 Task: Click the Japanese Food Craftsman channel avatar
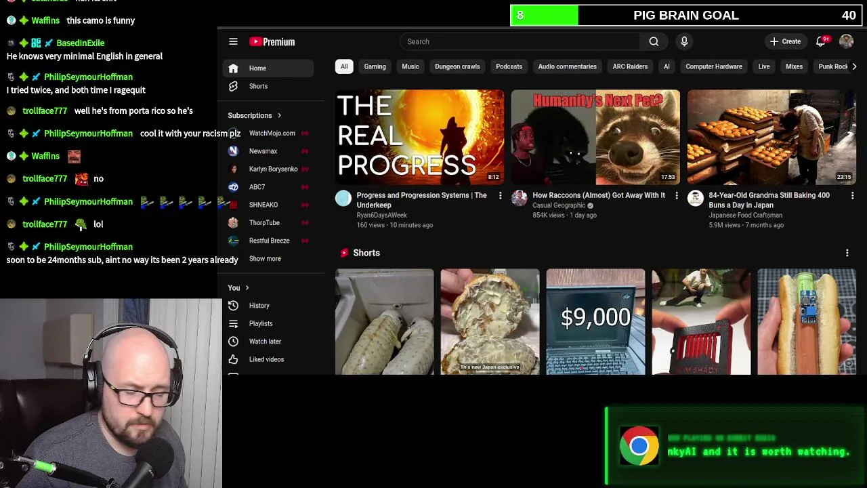(x=696, y=198)
